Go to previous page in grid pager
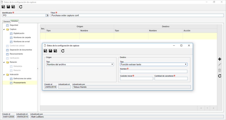 tap(201, 108)
